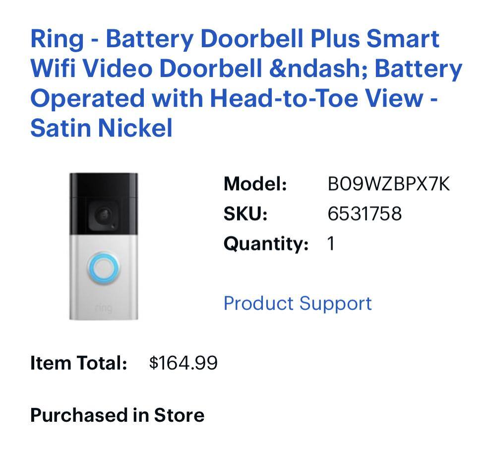Click the Quantity value 1
Viewport: 487px width, 465px height.
point(331,243)
